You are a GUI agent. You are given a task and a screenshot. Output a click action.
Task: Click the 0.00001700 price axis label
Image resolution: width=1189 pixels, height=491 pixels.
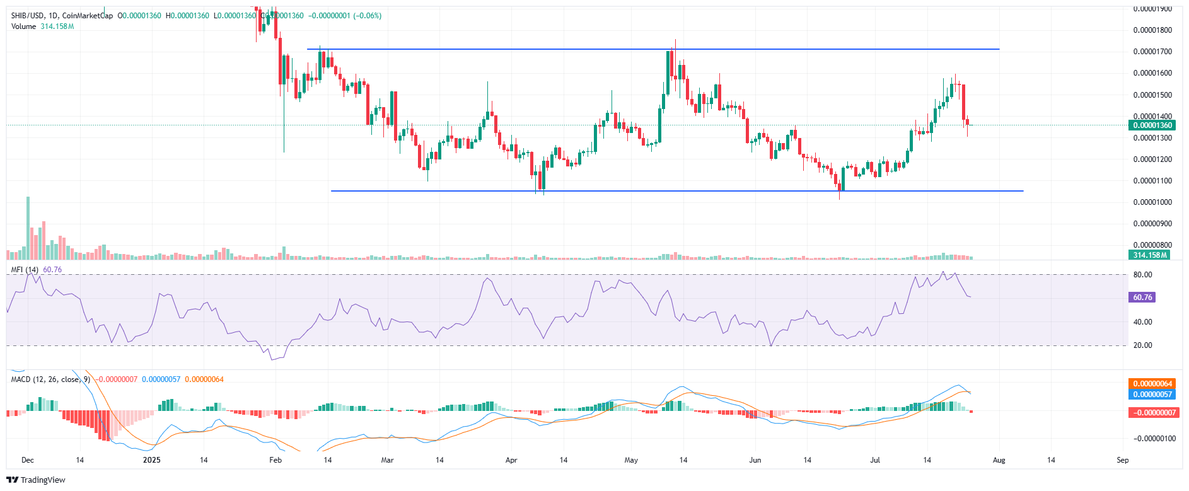point(1152,52)
